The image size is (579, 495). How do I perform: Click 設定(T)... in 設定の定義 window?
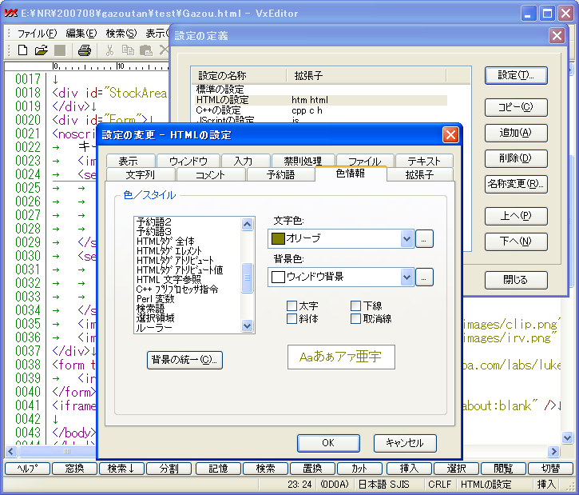point(516,75)
